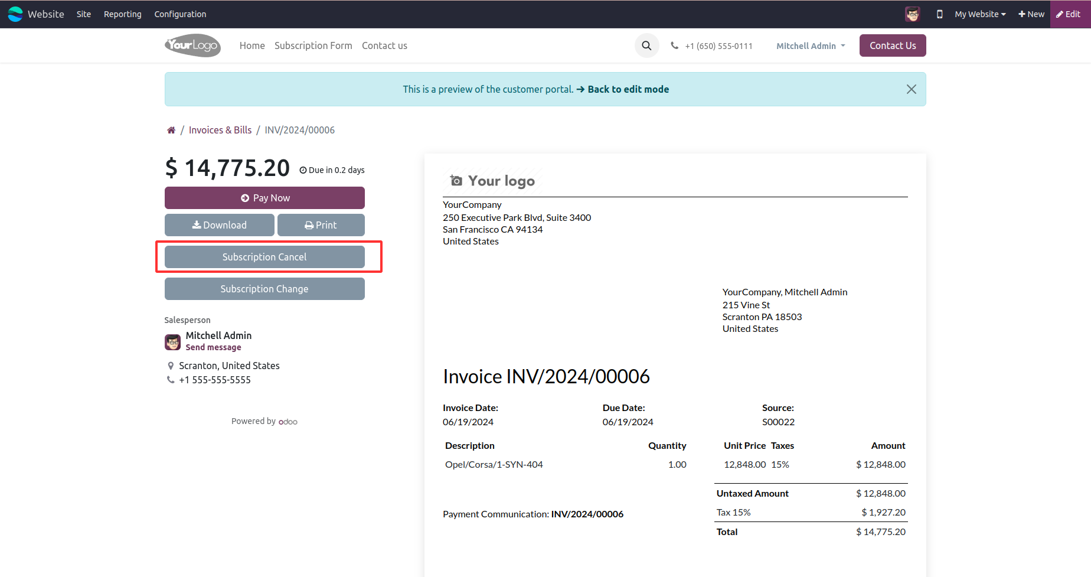Click Mitchell Admin salesperson avatar

coord(172,342)
